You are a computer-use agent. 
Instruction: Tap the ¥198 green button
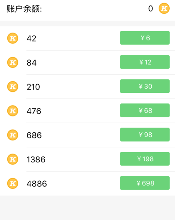(x=145, y=159)
